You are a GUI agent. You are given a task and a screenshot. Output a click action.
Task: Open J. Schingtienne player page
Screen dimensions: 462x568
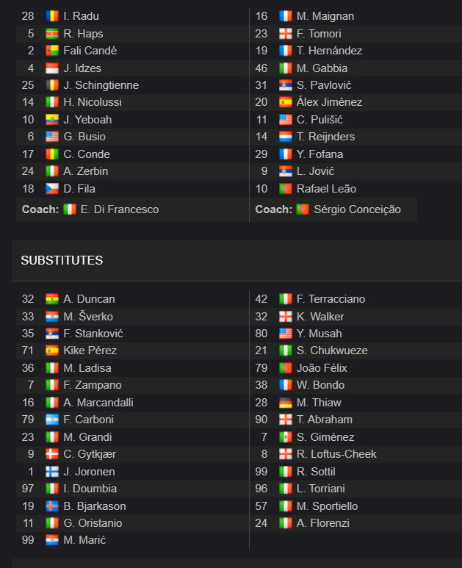point(101,85)
